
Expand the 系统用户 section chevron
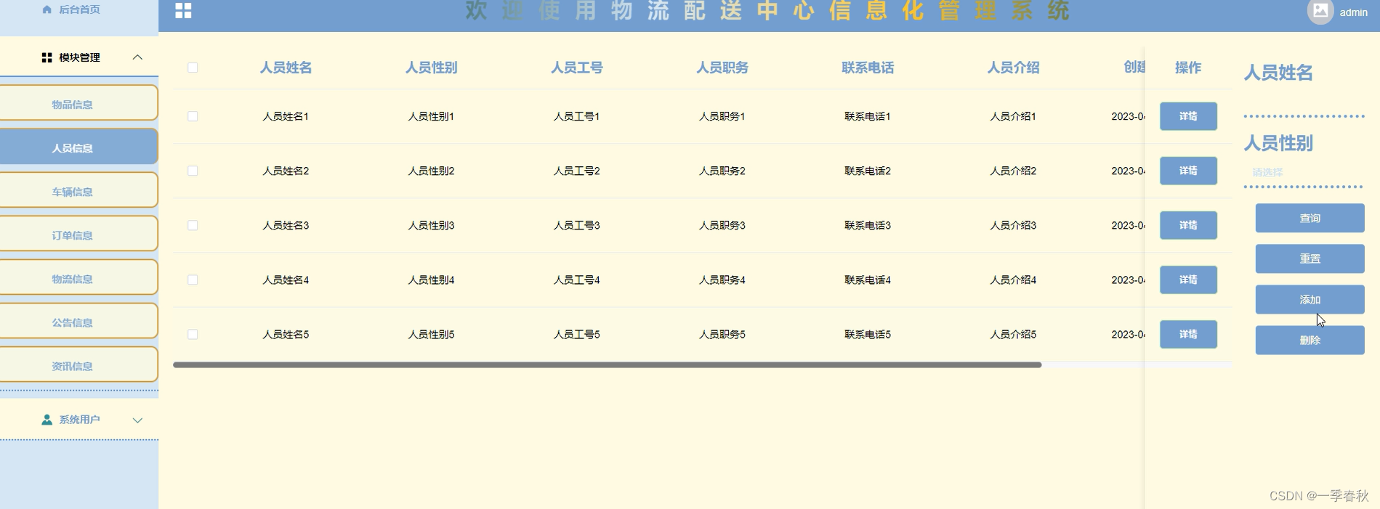tap(137, 420)
